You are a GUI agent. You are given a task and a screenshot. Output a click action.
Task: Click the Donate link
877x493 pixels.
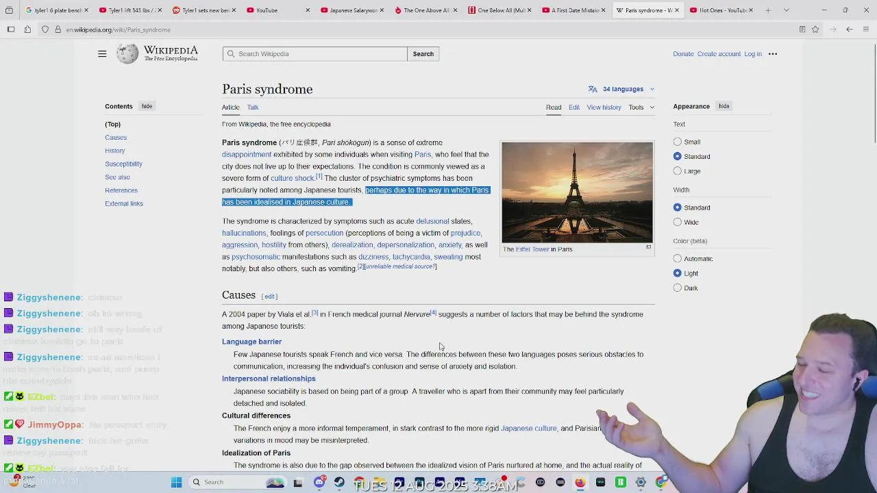(x=683, y=54)
